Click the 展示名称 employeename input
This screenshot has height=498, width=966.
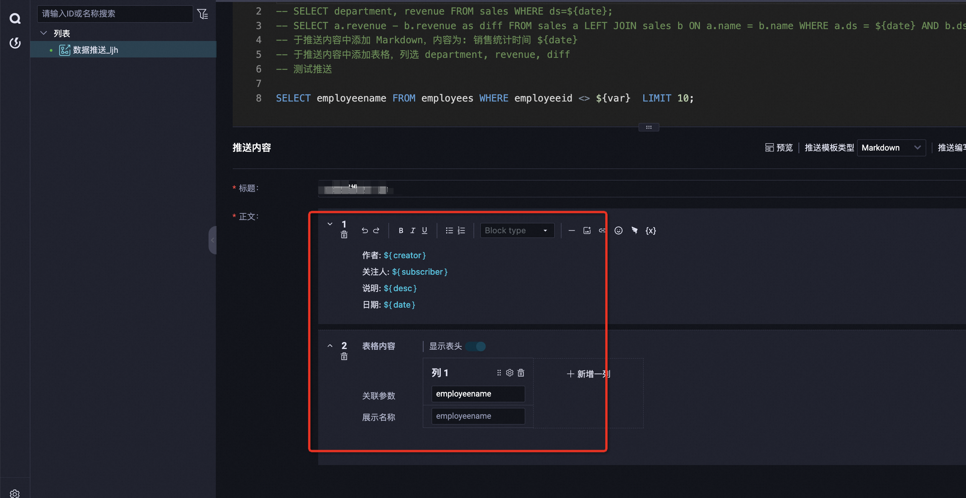478,416
